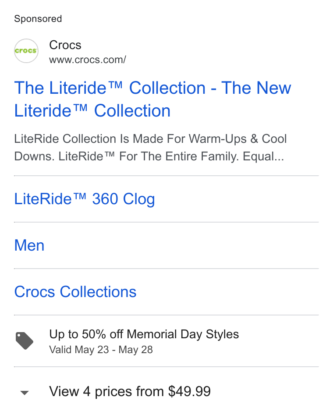Click the Sponsored label

click(38, 19)
